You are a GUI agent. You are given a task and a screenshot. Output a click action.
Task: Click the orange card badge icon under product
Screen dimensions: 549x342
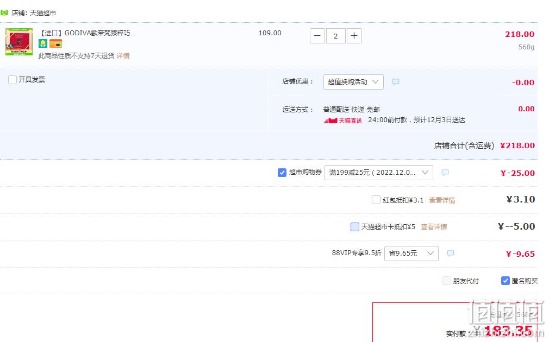pos(55,44)
